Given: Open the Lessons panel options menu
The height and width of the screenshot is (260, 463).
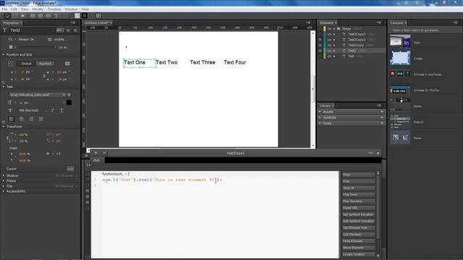Looking at the screenshot, I should [455, 22].
